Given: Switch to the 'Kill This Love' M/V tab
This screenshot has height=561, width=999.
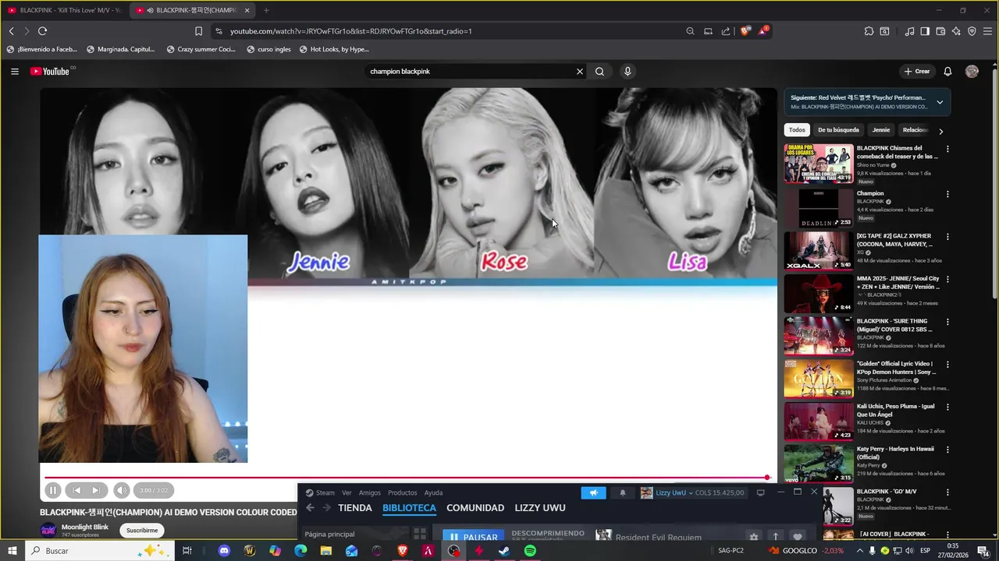Looking at the screenshot, I should [x=65, y=10].
